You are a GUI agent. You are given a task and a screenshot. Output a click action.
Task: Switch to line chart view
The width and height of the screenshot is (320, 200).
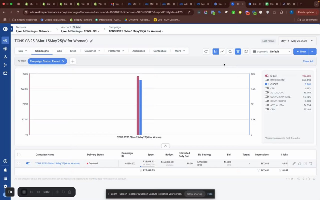[x=222, y=51]
